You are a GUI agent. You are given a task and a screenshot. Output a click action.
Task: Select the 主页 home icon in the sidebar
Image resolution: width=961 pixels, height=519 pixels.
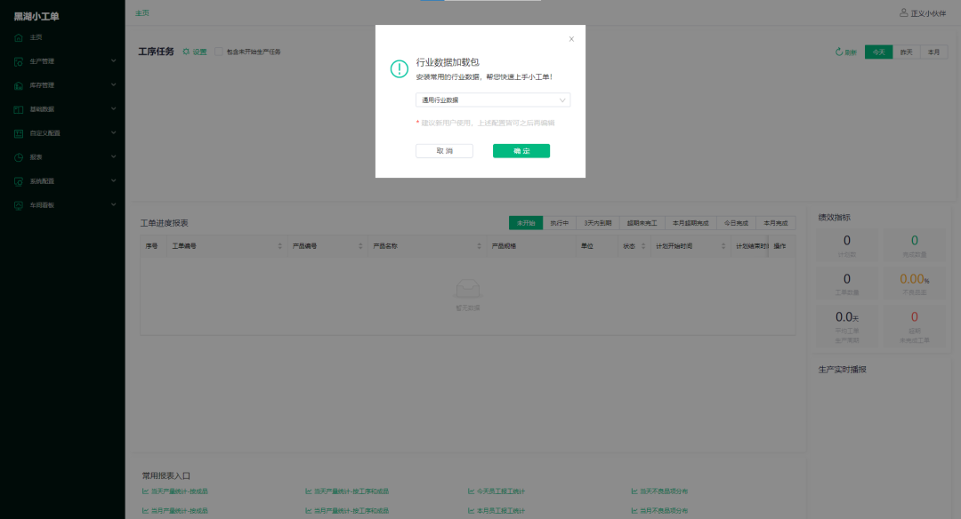click(20, 37)
